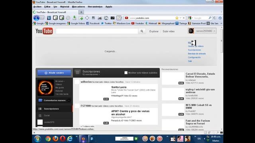Screen dimensions: 255x143
Task: Open the Editar menu
Action: tap(47, 7)
